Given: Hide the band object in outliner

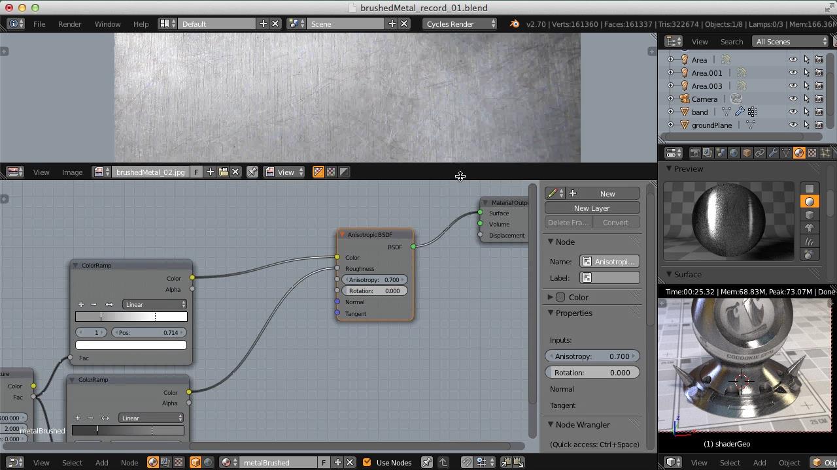Looking at the screenshot, I should [793, 112].
